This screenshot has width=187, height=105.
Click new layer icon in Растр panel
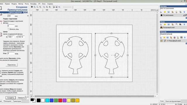pyautogui.click(x=161, y=24)
